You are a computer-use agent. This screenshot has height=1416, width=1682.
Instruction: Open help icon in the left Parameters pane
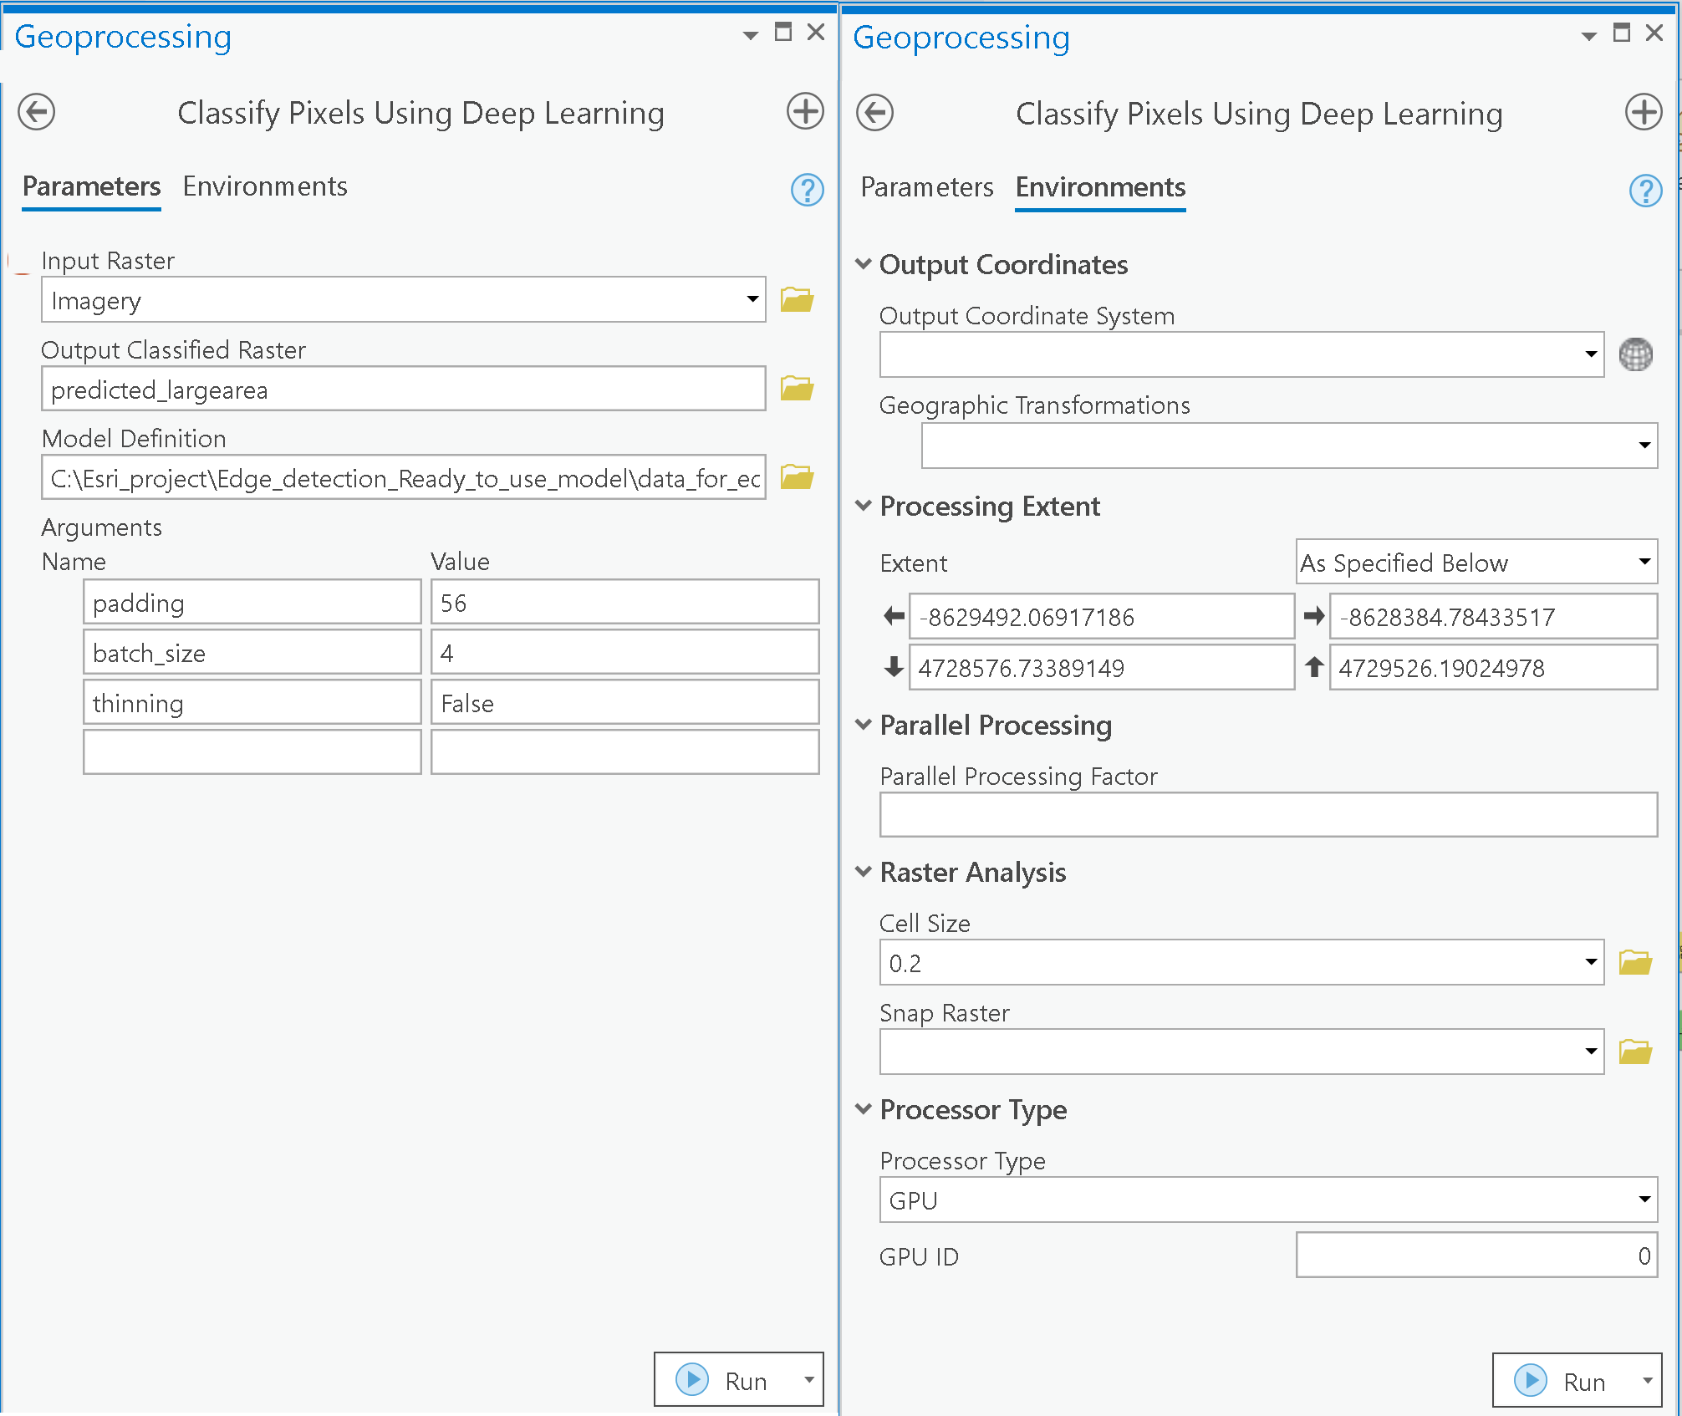pos(807,190)
